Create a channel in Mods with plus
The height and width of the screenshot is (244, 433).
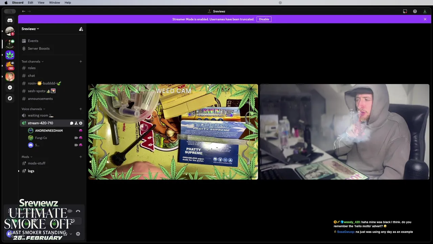pyautogui.click(x=81, y=157)
